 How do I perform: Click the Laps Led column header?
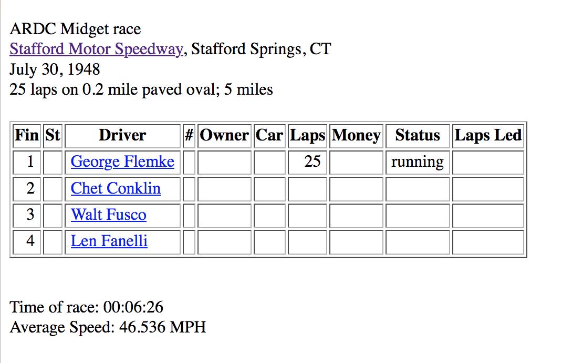[488, 136]
